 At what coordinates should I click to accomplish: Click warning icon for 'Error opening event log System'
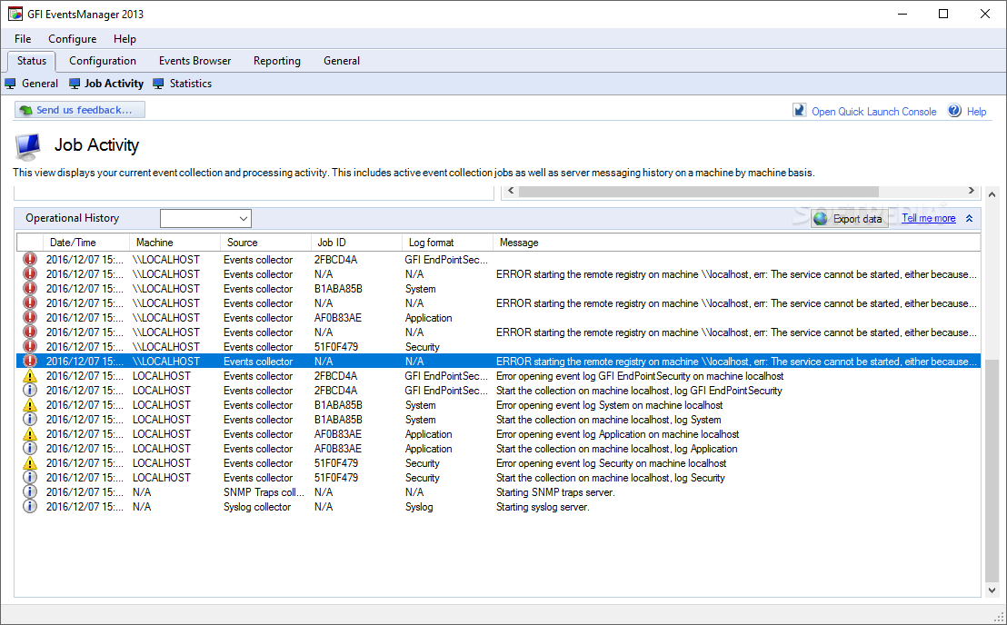click(x=30, y=405)
